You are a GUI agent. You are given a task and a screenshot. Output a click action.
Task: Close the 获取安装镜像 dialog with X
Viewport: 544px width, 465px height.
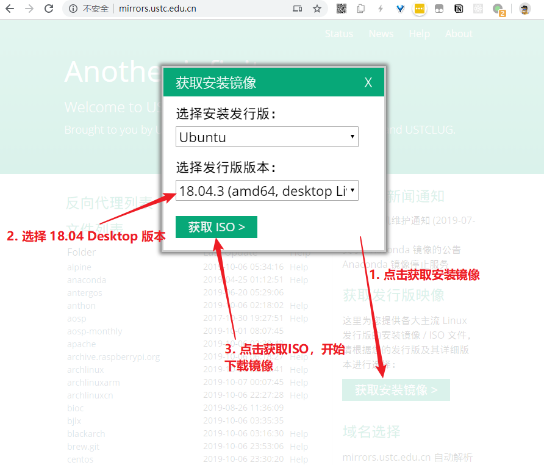tap(368, 82)
